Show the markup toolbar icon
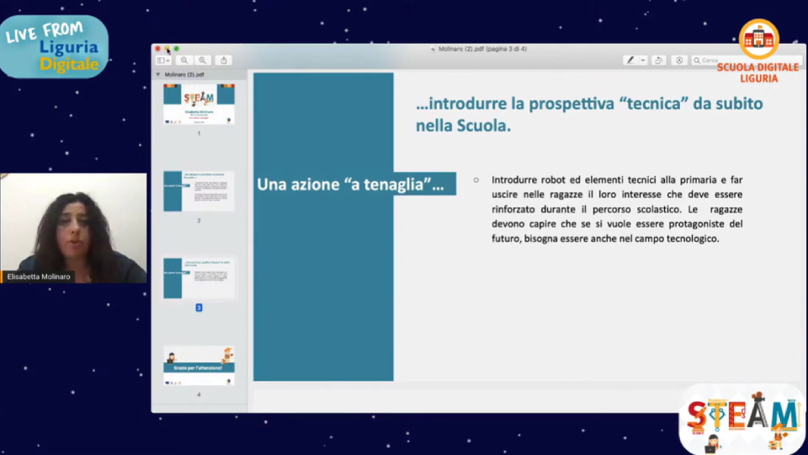Viewport: 808px width, 455px height. pos(679,61)
